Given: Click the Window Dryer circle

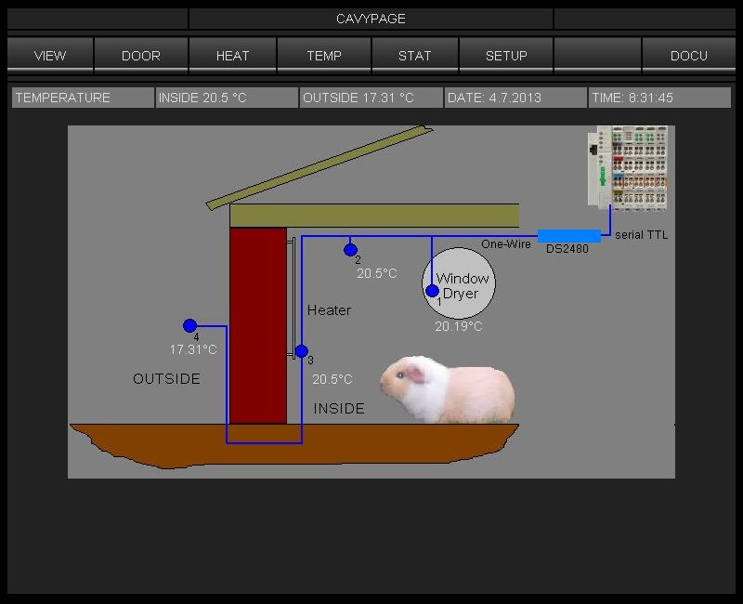Looking at the screenshot, I should [x=459, y=283].
